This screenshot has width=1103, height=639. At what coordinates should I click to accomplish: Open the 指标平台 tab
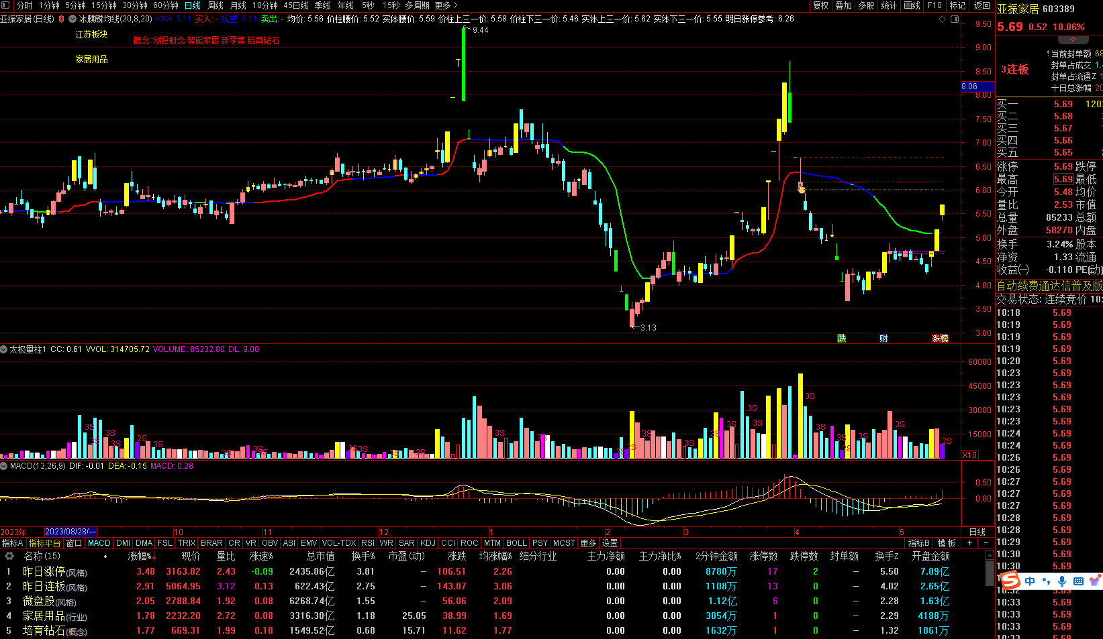(45, 543)
